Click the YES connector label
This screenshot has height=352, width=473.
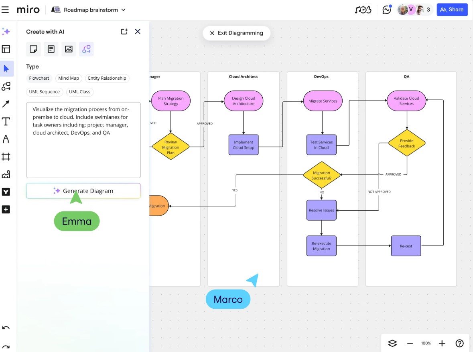pyautogui.click(x=235, y=190)
